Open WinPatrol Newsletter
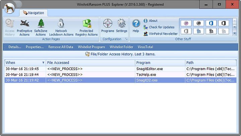The height and width of the screenshot is (136, 241). coord(160,34)
